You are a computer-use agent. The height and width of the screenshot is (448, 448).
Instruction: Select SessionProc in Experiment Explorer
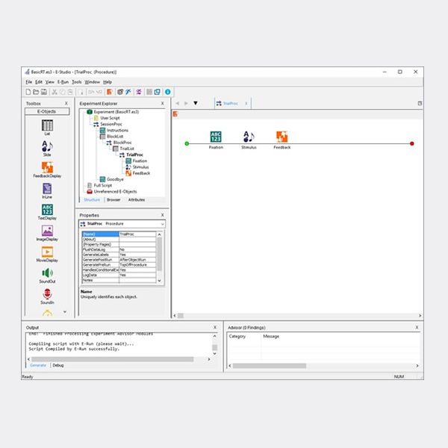(113, 124)
